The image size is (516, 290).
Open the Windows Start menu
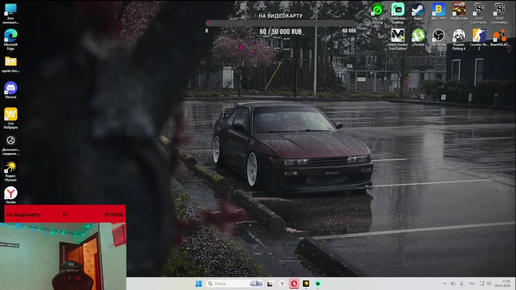point(198,284)
